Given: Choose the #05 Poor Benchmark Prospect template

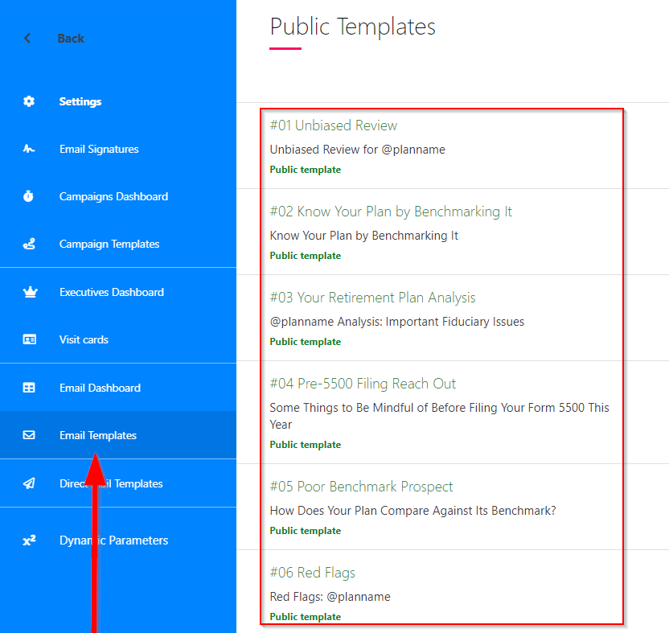Looking at the screenshot, I should (x=361, y=487).
